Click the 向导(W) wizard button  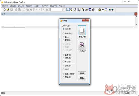click(82, 45)
